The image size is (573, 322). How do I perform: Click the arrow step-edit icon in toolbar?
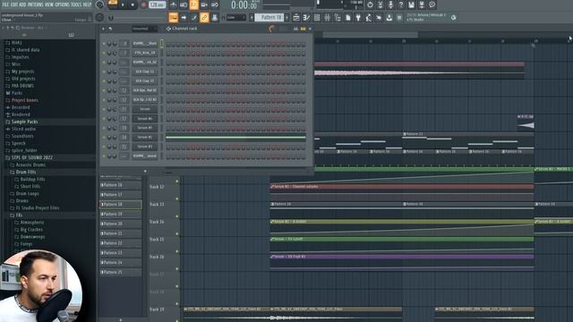[x=184, y=17]
